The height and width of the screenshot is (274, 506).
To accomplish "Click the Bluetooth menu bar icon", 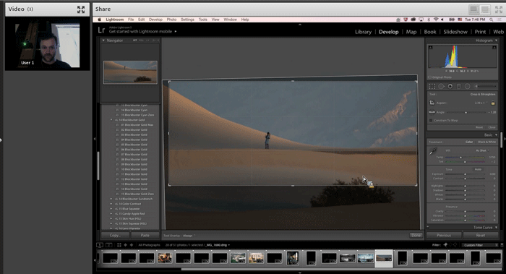I will (429, 20).
